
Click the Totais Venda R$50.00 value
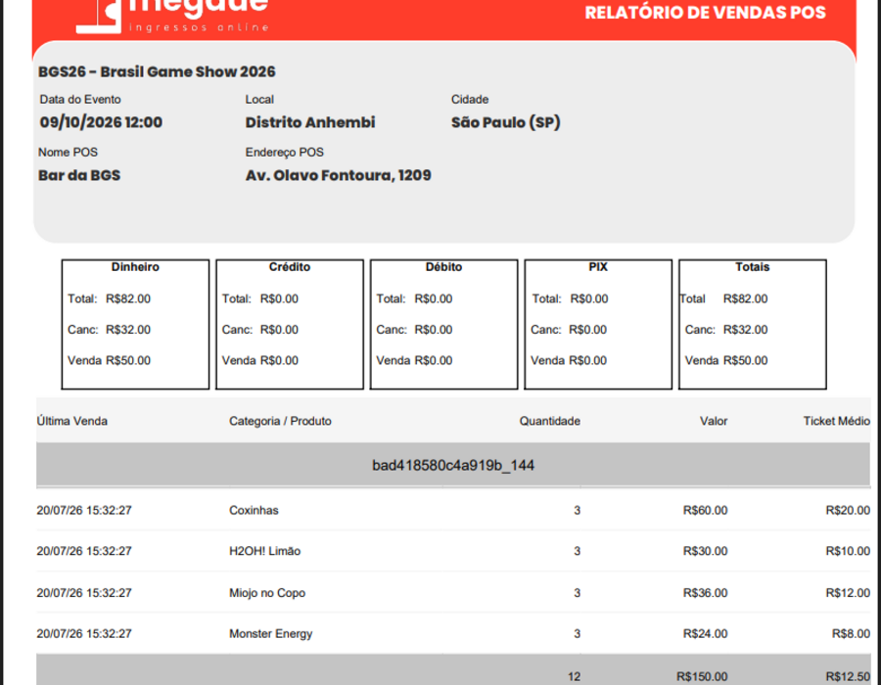click(745, 360)
